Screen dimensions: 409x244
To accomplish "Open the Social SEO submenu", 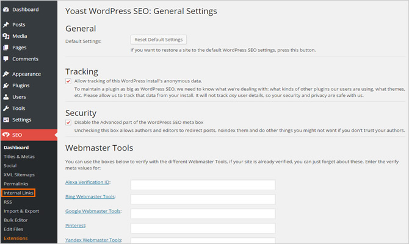I will (x=10, y=166).
